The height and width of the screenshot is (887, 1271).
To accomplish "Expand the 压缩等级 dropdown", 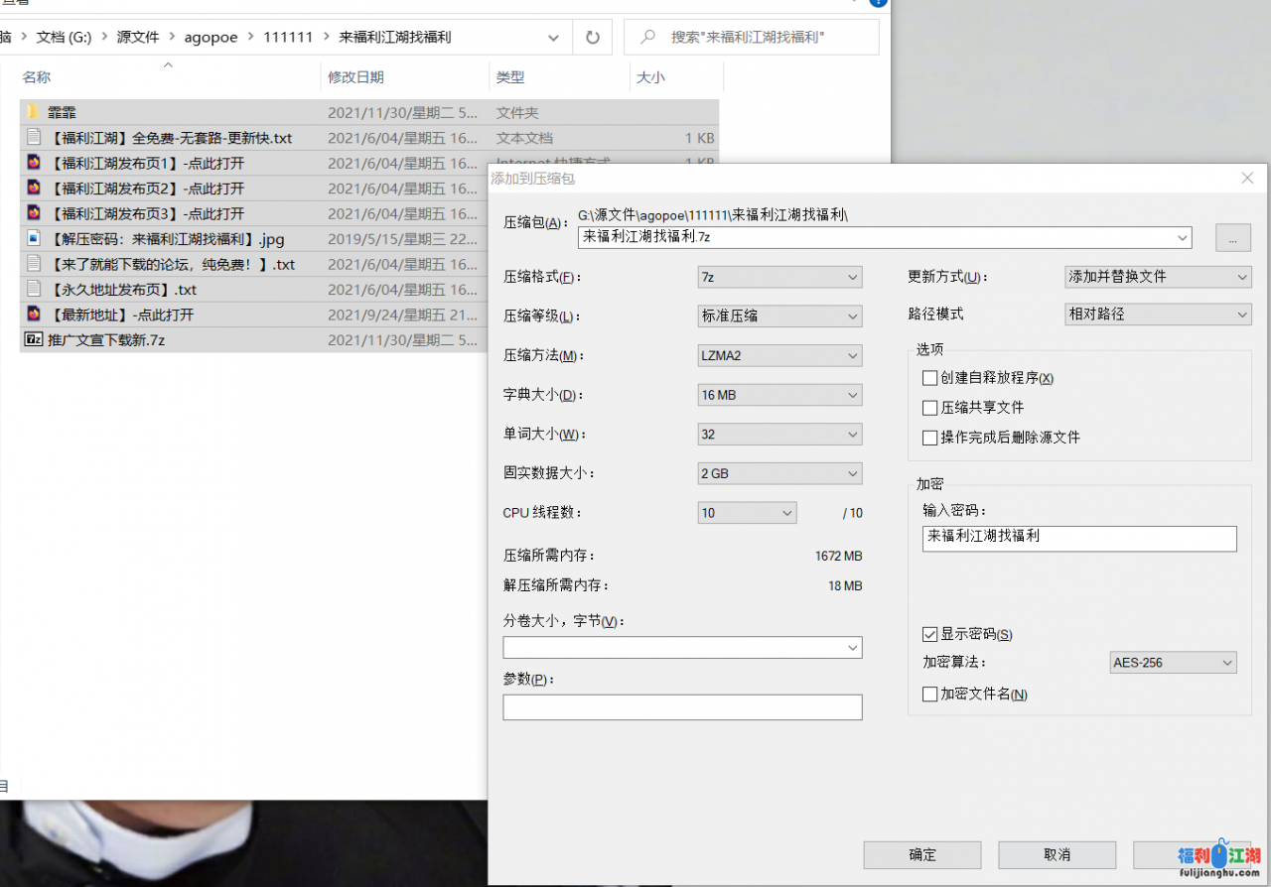I will pos(779,317).
